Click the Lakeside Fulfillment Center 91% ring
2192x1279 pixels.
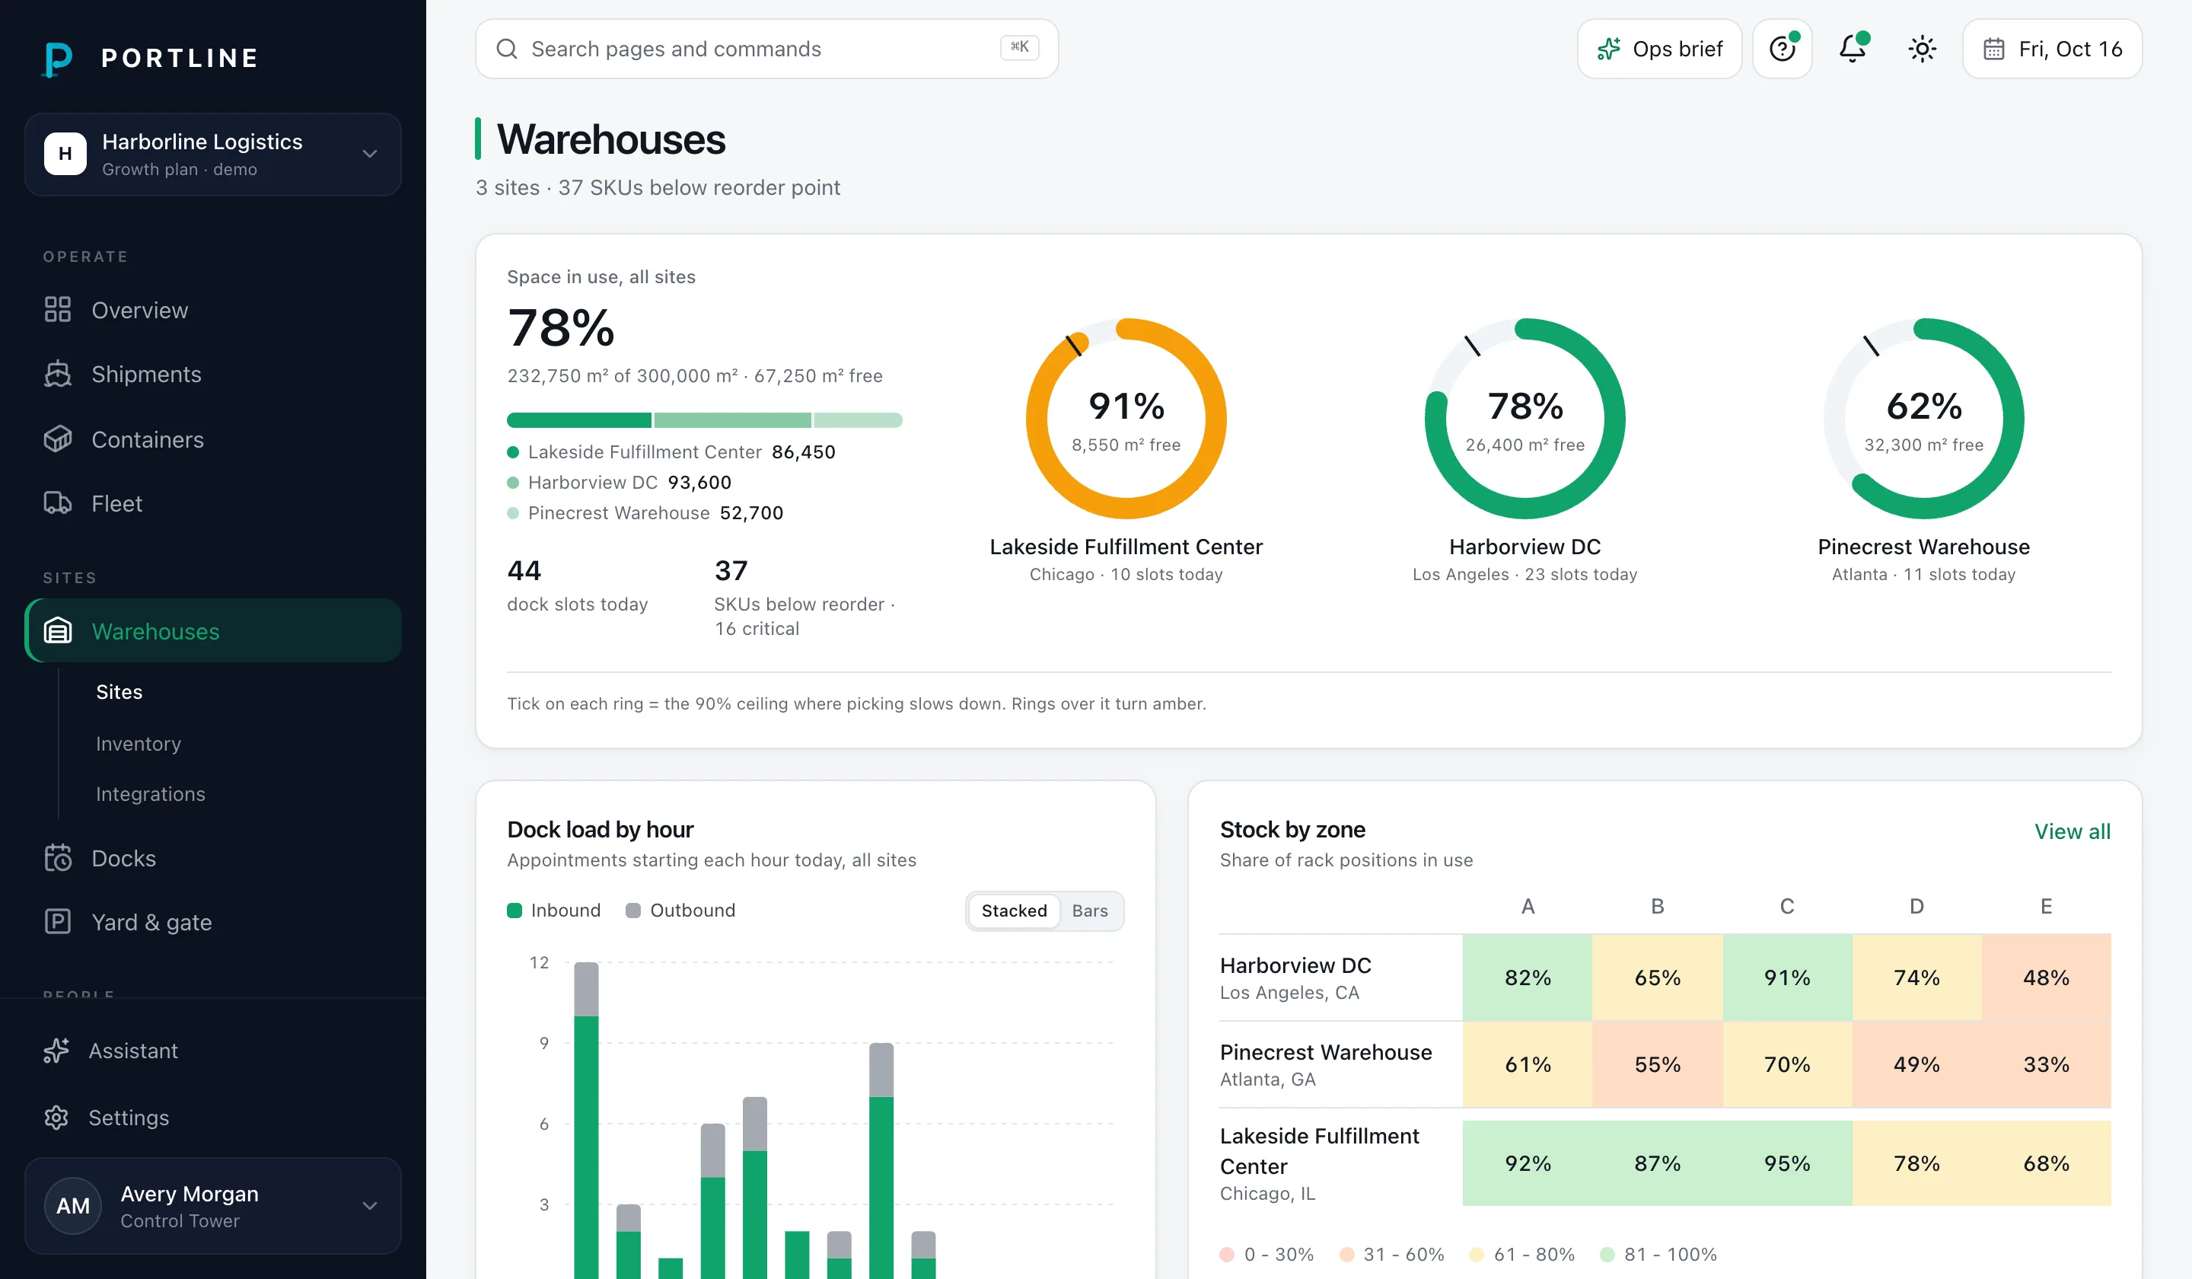pos(1126,419)
